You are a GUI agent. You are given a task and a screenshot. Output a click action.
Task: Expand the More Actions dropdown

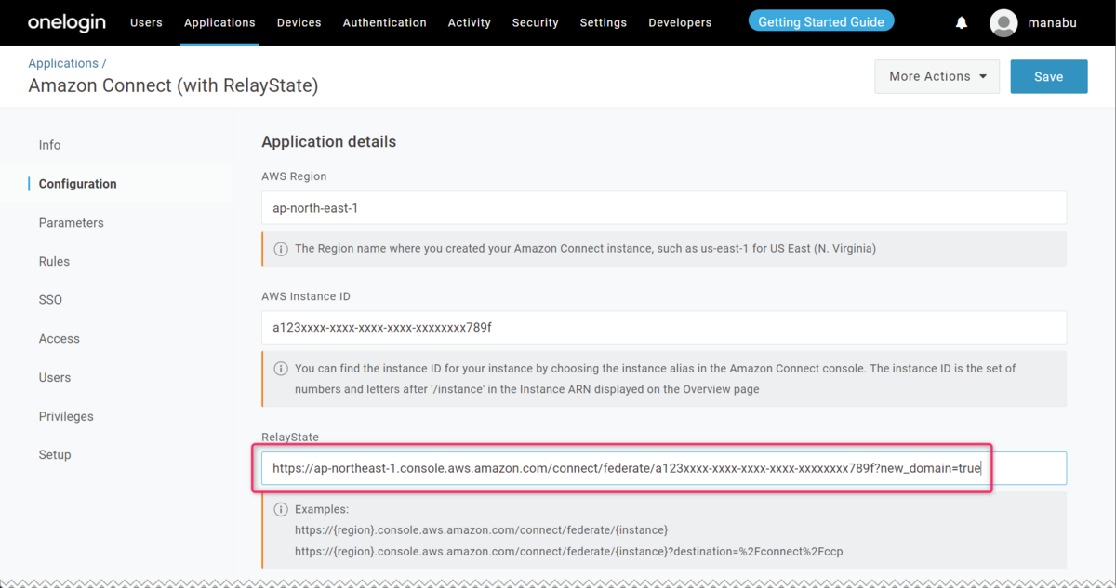point(937,77)
